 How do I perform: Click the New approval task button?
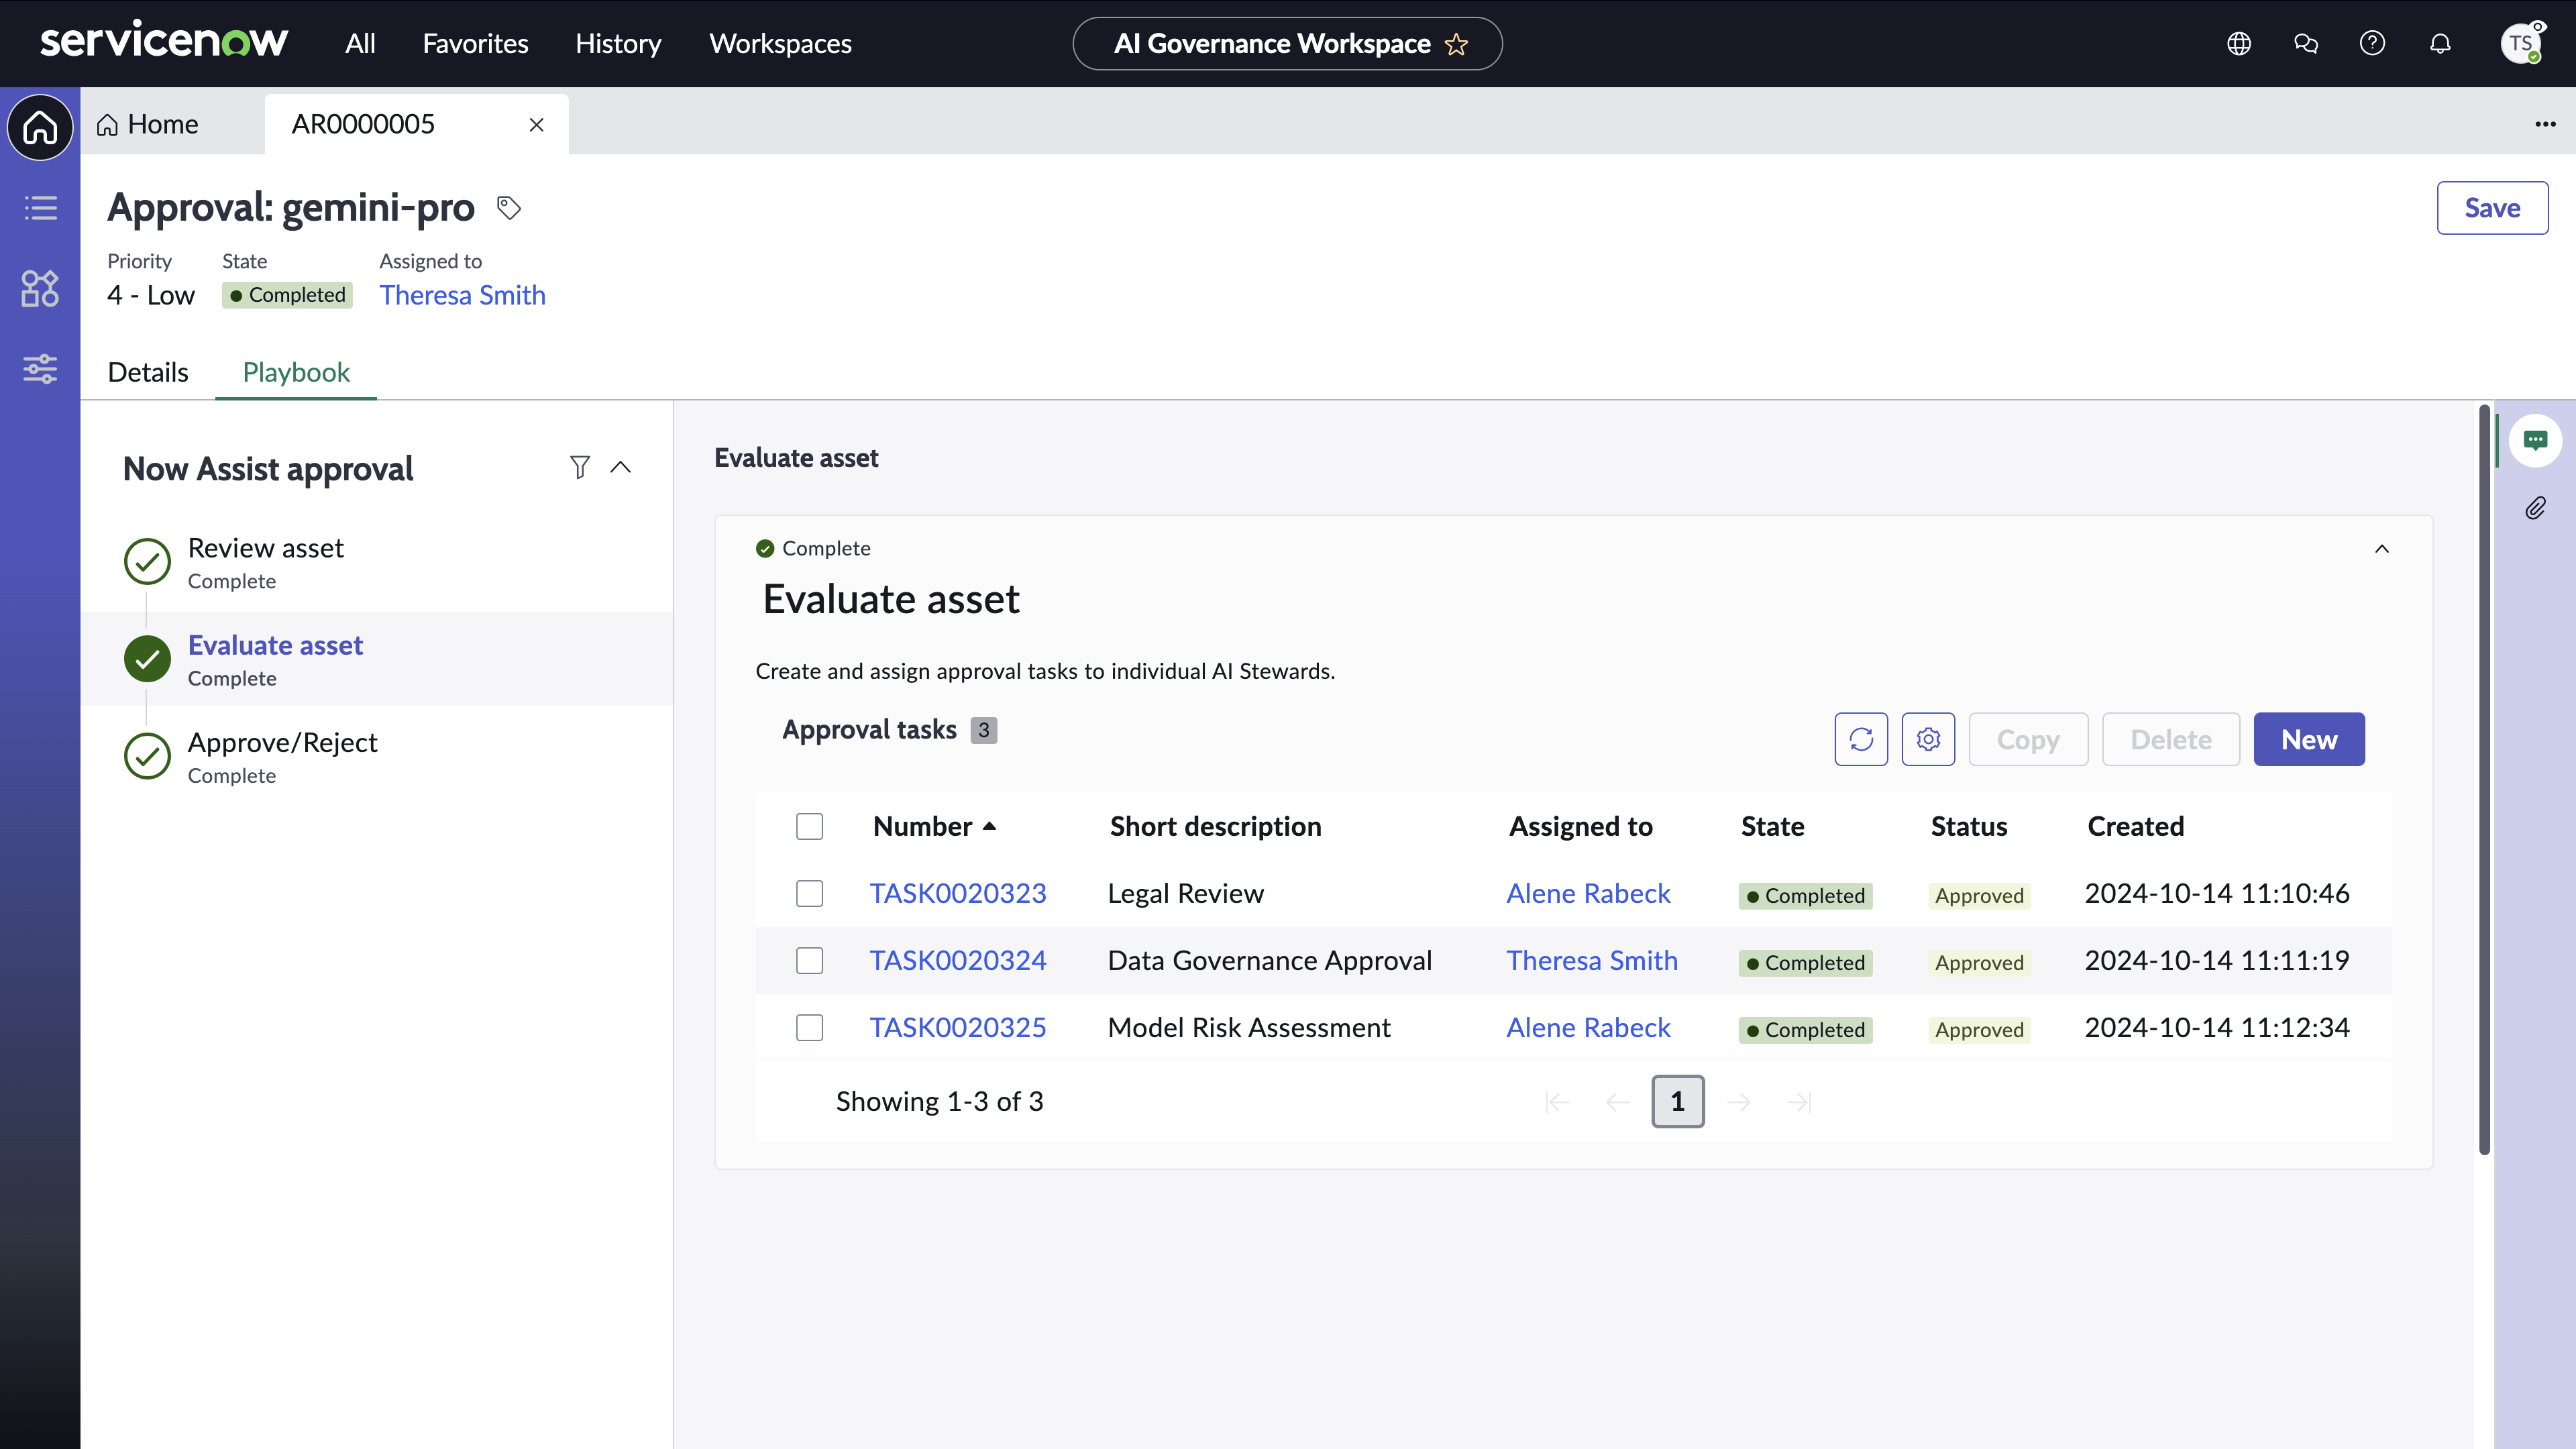[x=2309, y=739]
